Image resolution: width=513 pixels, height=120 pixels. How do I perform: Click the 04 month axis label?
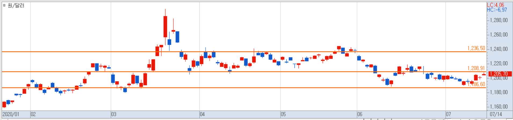pos(202,114)
